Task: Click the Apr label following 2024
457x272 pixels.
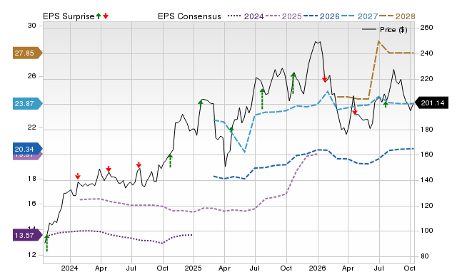Action: tap(101, 268)
